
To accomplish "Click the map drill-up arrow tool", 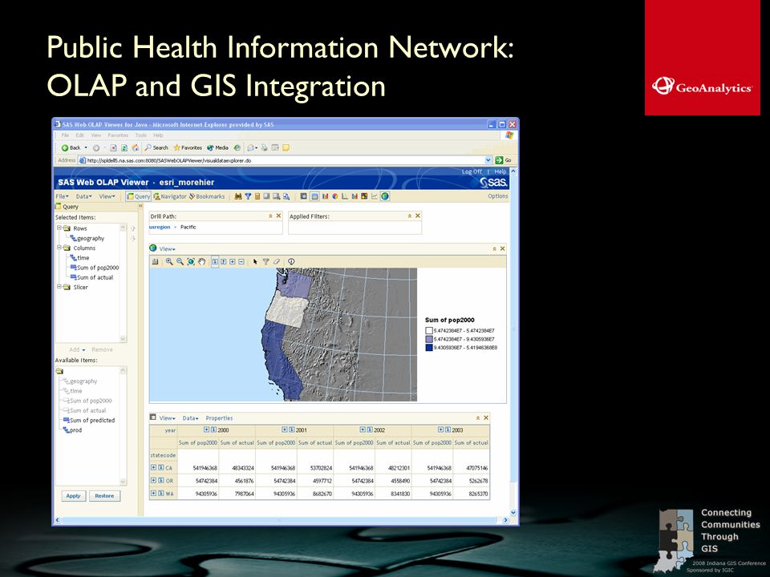I will pyautogui.click(x=224, y=261).
